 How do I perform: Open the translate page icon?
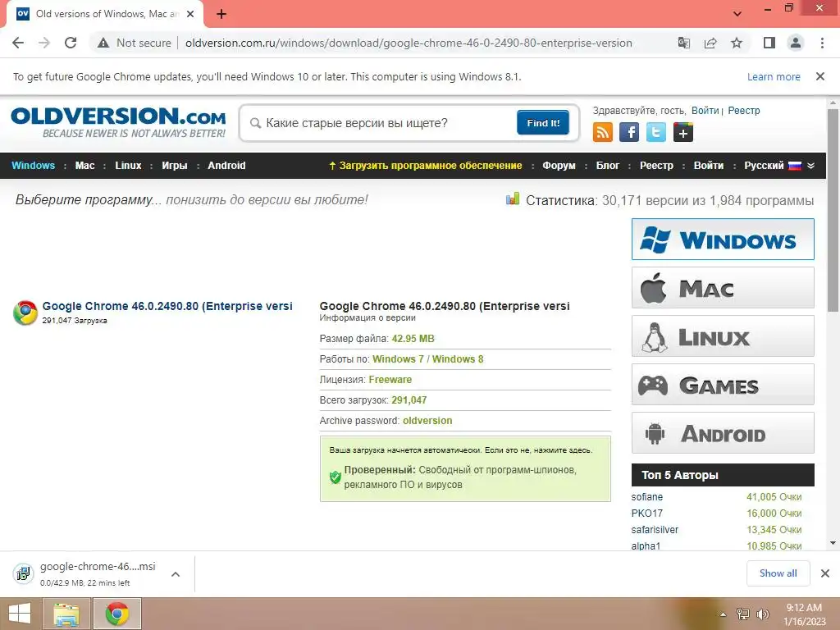coord(683,43)
